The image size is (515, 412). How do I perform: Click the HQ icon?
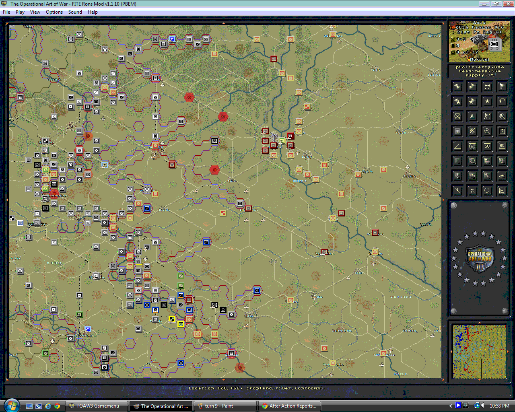502,146
